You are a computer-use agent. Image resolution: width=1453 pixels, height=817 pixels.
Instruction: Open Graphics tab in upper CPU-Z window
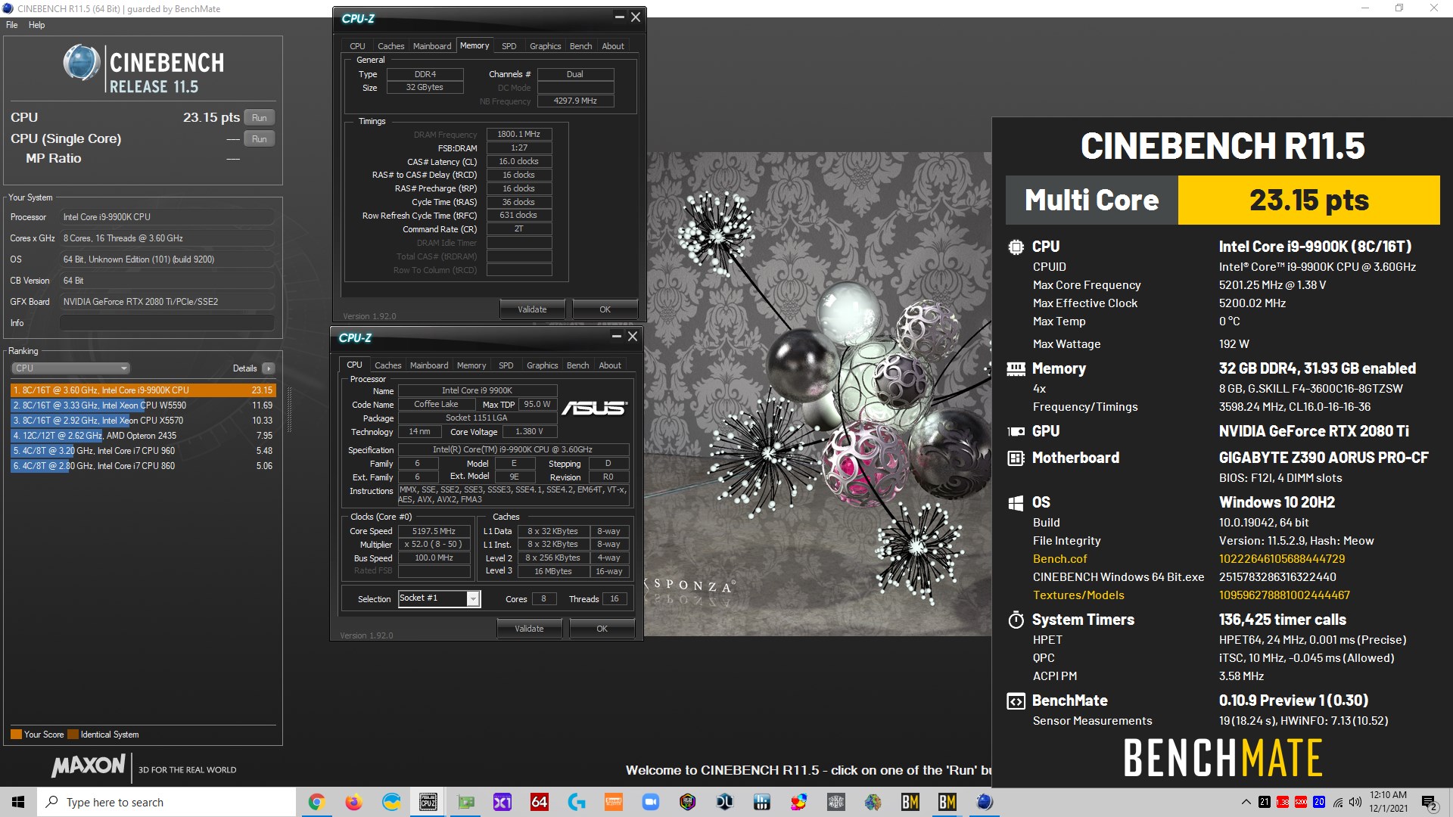click(545, 46)
